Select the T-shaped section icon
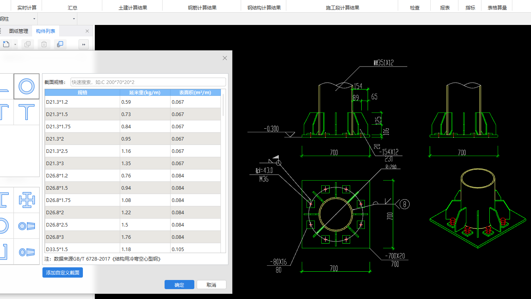Screen dimensions: 531x299 (x=27, y=112)
